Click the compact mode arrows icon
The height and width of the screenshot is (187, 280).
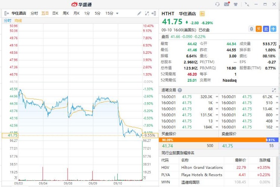[x=247, y=4]
